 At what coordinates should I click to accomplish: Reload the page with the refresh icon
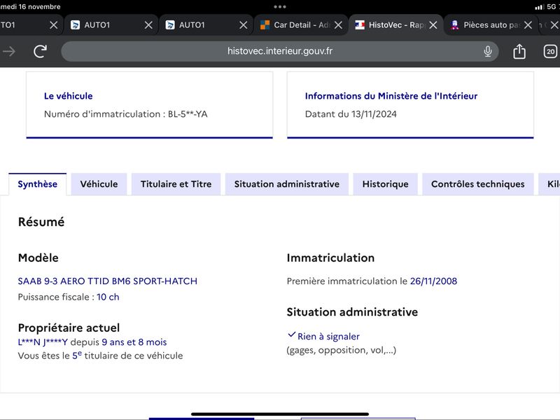[41, 51]
